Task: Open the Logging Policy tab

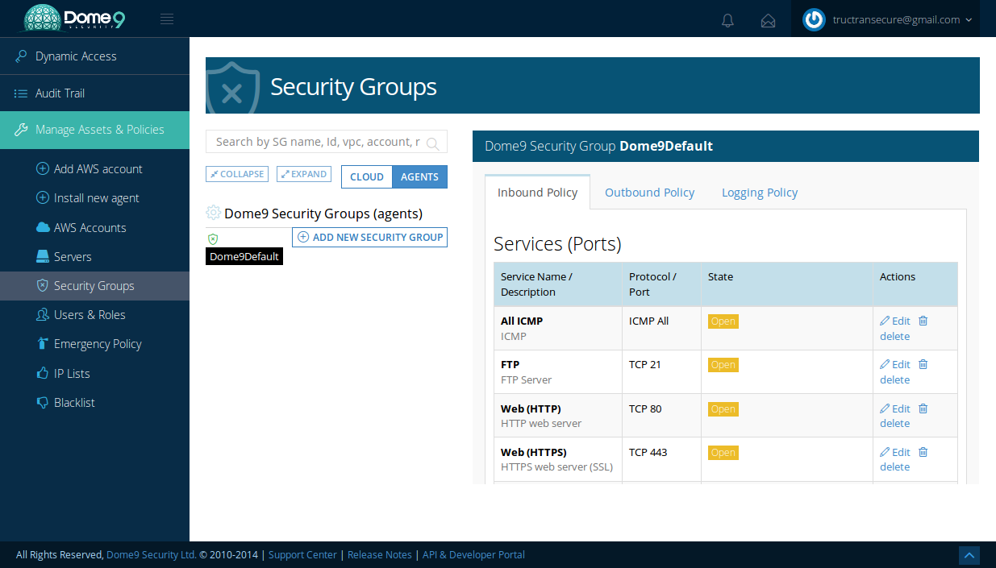Action: (x=759, y=193)
